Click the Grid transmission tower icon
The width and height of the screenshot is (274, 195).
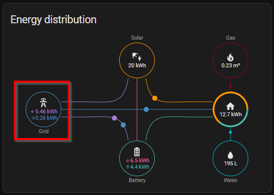pyautogui.click(x=44, y=103)
